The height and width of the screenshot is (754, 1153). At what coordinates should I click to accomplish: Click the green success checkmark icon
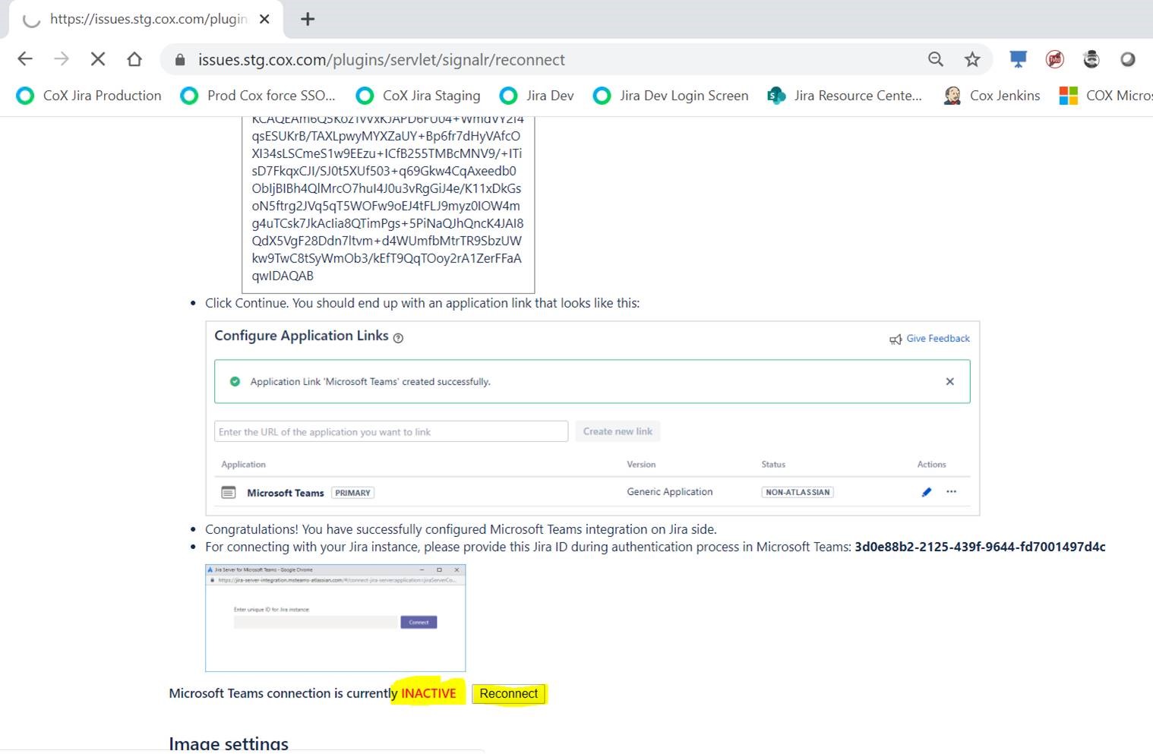click(235, 381)
